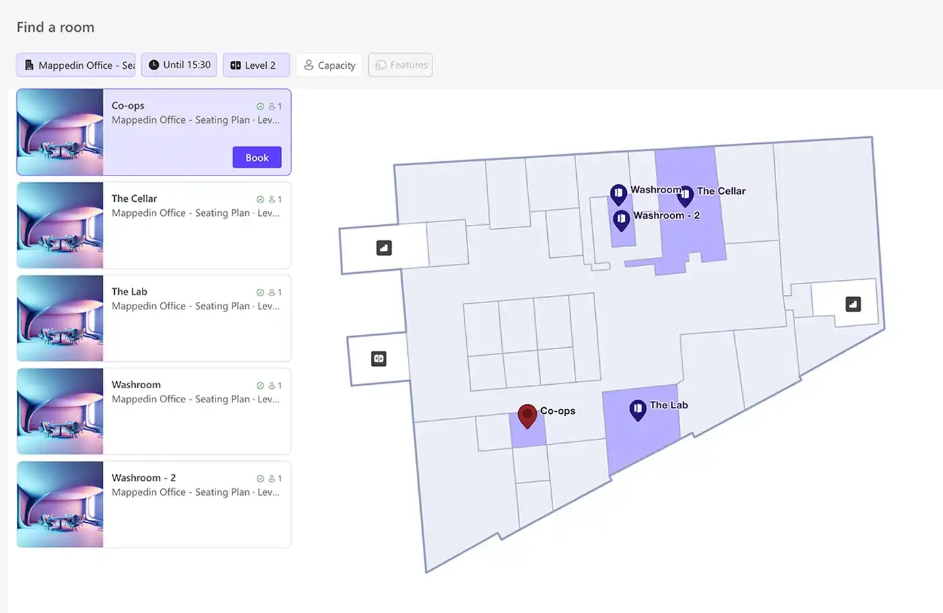Click the Washroom - 2 map pin
The image size is (943, 613).
[621, 219]
